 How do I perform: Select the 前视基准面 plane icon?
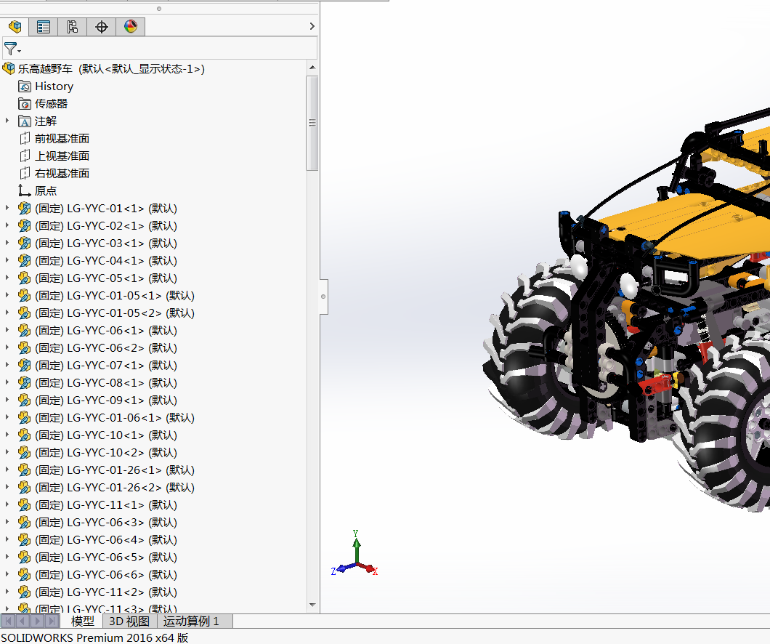(25, 139)
